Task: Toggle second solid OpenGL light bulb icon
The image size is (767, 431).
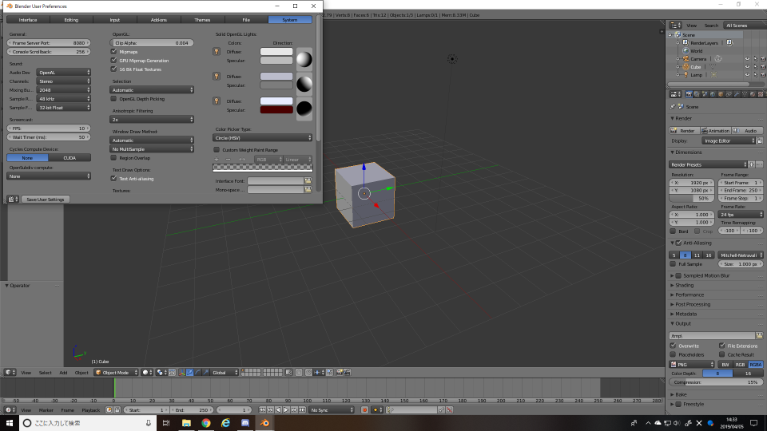Action: tap(217, 77)
